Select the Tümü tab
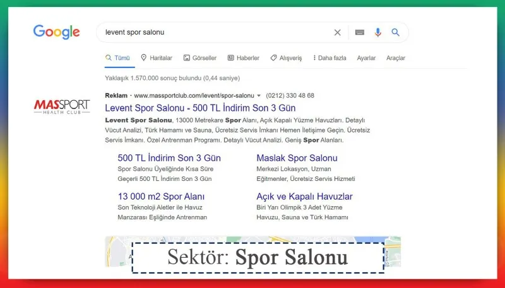Viewport: 505px width, 288px height. click(118, 58)
